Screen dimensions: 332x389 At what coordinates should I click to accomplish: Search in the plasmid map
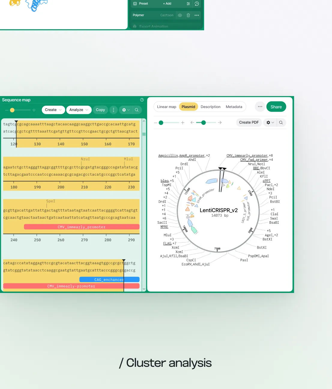(x=281, y=122)
